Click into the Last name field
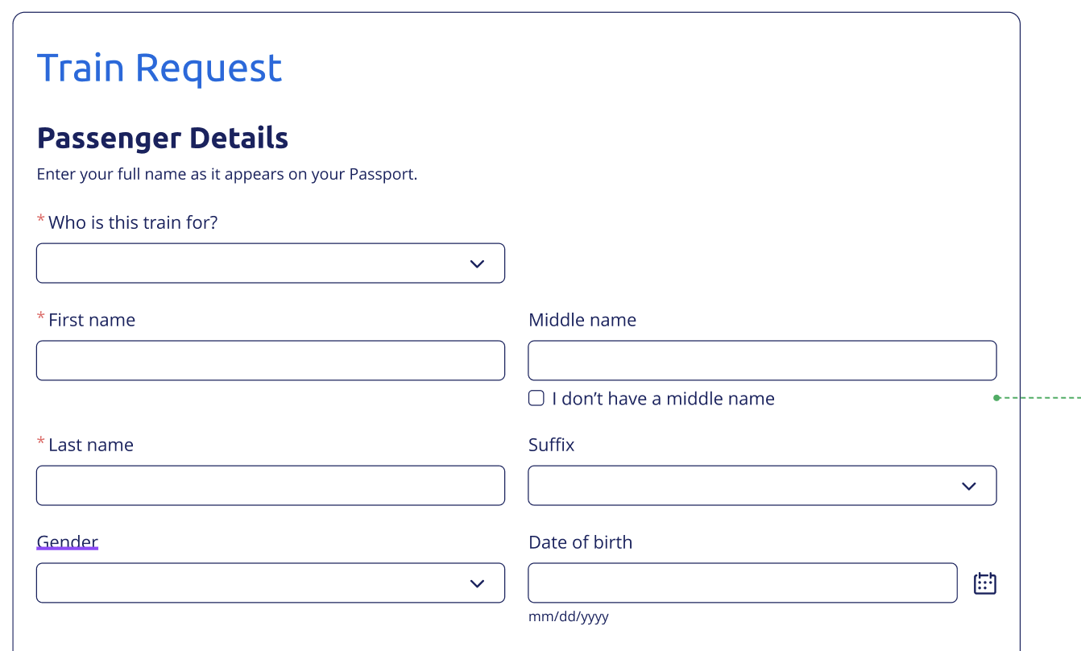 [x=271, y=486]
